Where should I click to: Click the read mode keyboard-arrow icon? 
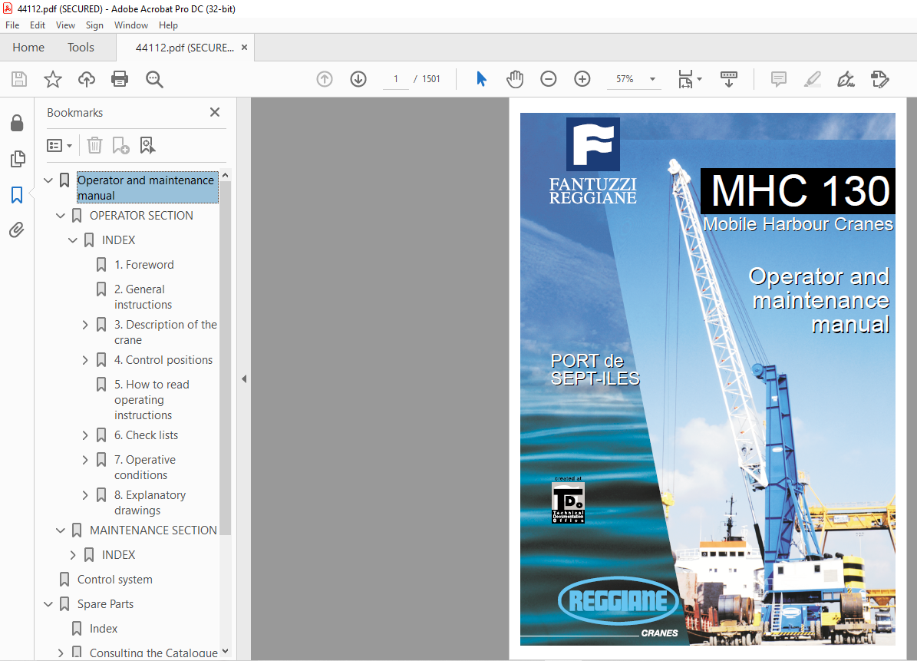click(729, 79)
